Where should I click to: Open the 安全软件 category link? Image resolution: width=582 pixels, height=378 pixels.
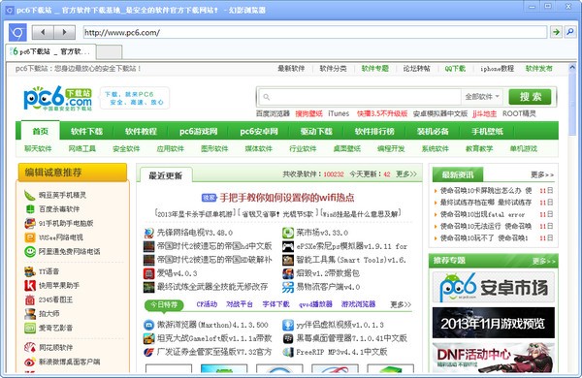(126, 148)
